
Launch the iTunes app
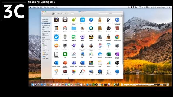[x=100, y=46]
